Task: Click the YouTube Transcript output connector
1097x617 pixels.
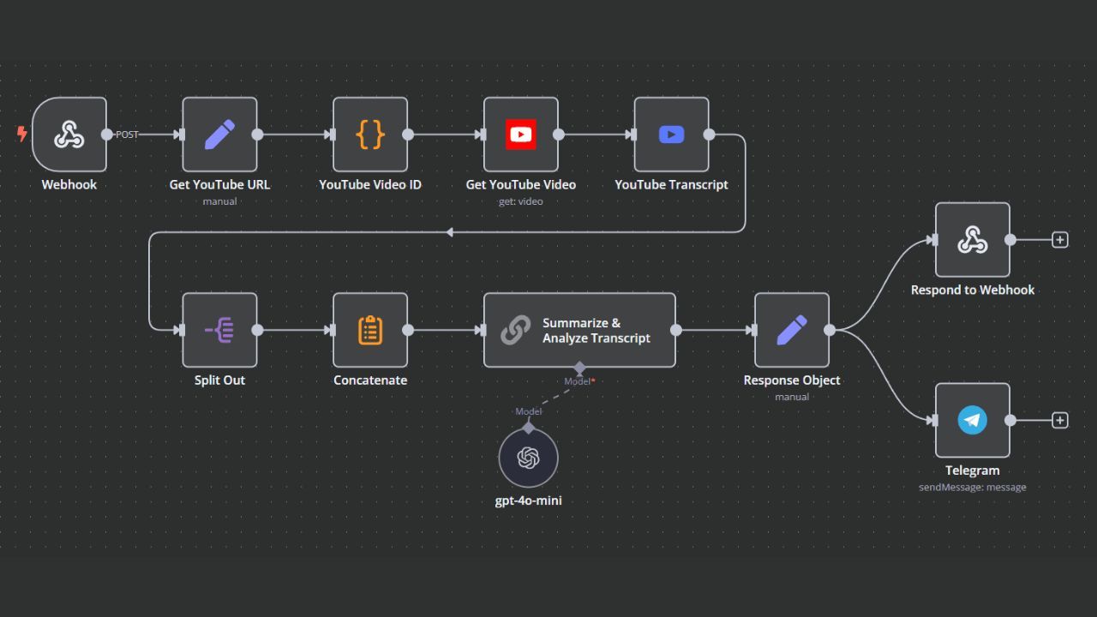Action: click(x=709, y=135)
